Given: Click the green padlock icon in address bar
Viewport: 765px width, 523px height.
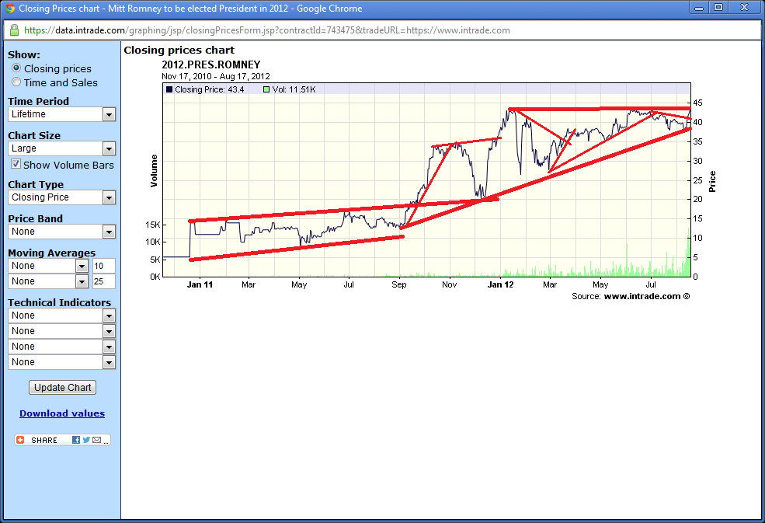Looking at the screenshot, I should [14, 30].
